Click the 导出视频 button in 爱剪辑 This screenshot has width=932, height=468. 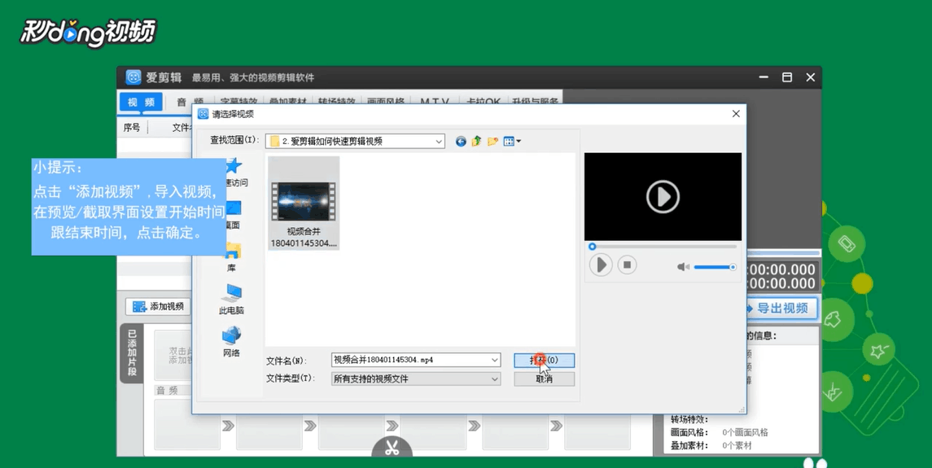(781, 308)
